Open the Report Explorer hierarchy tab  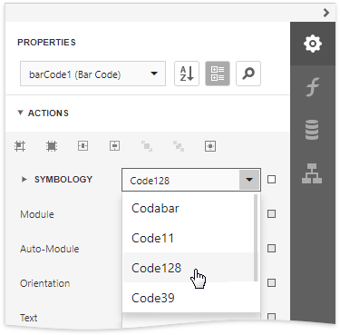click(x=313, y=173)
